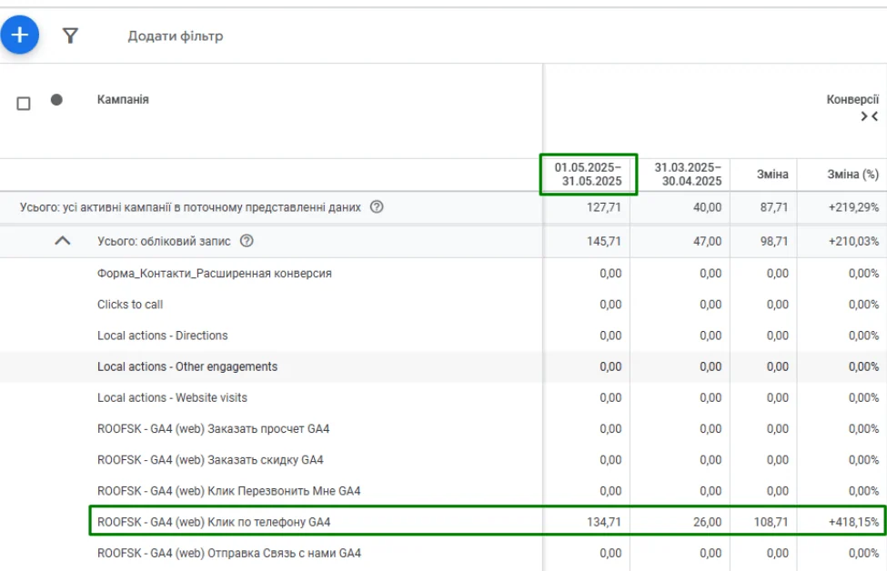Tick the select-all campaigns checkbox
The width and height of the screenshot is (887, 571).
point(24,104)
